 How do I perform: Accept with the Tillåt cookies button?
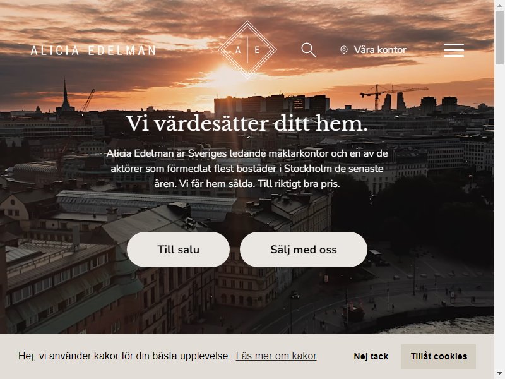(439, 356)
